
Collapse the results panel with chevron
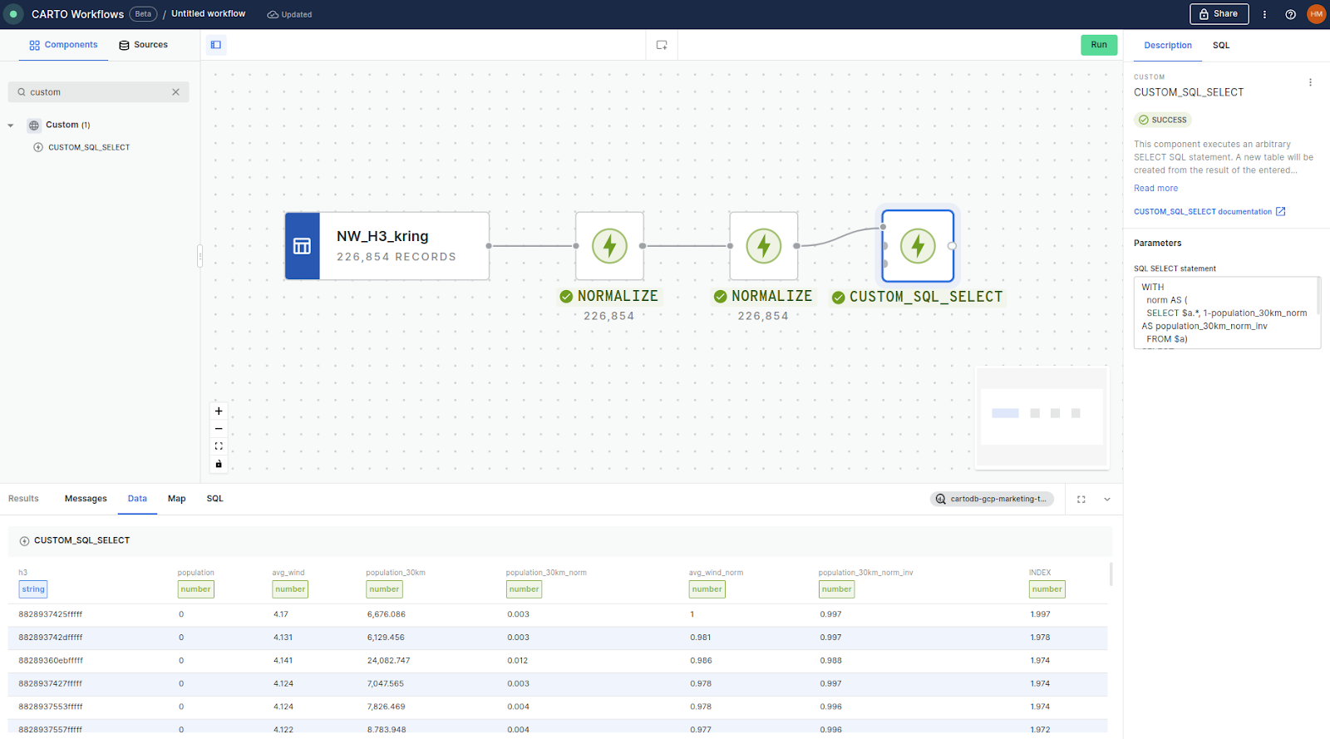[x=1107, y=500]
